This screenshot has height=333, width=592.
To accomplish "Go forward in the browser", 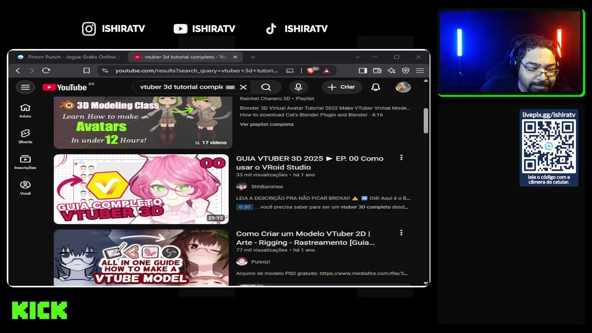I will [x=31, y=70].
